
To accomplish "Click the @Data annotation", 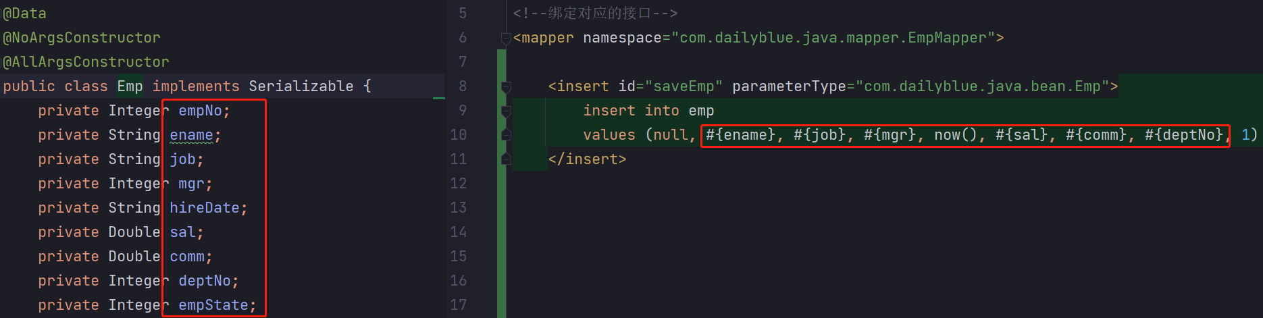I will pos(25,14).
